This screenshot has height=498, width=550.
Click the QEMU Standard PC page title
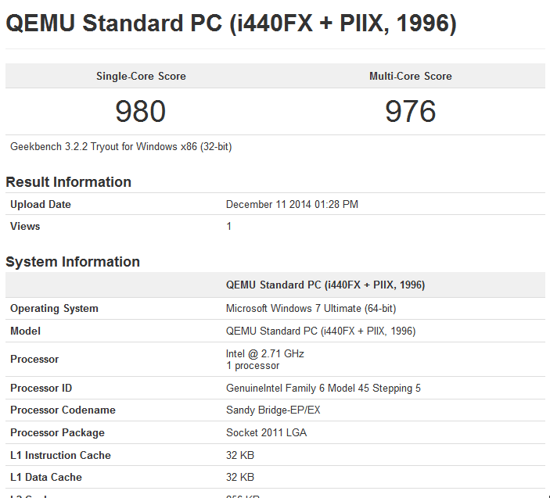pyautogui.click(x=231, y=23)
